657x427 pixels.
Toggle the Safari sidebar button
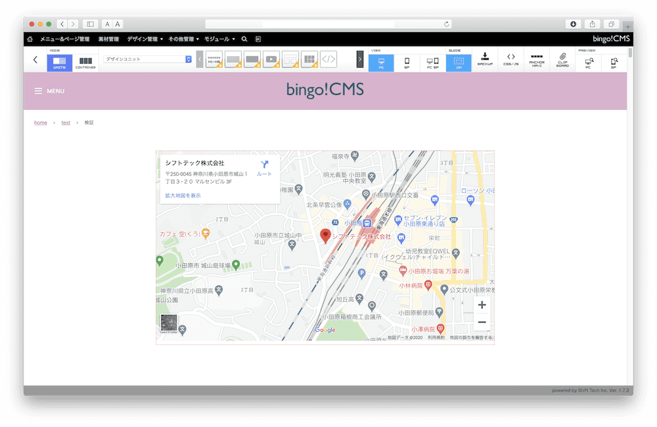click(90, 24)
